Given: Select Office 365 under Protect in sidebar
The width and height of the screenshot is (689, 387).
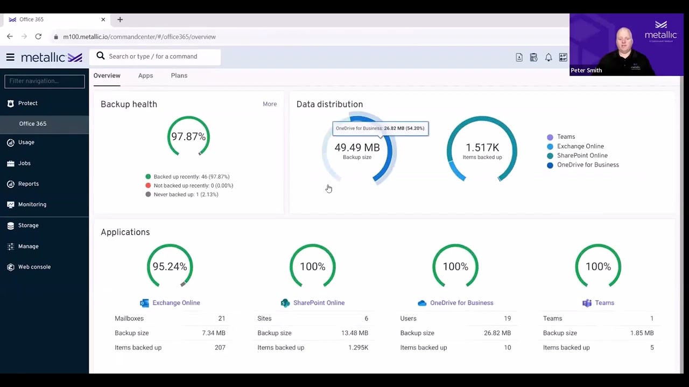Looking at the screenshot, I should tap(44, 124).
